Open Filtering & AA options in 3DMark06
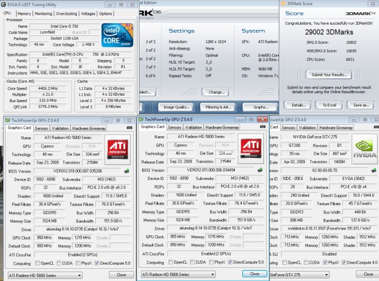Viewport: 379px width, 281px height. [218, 107]
